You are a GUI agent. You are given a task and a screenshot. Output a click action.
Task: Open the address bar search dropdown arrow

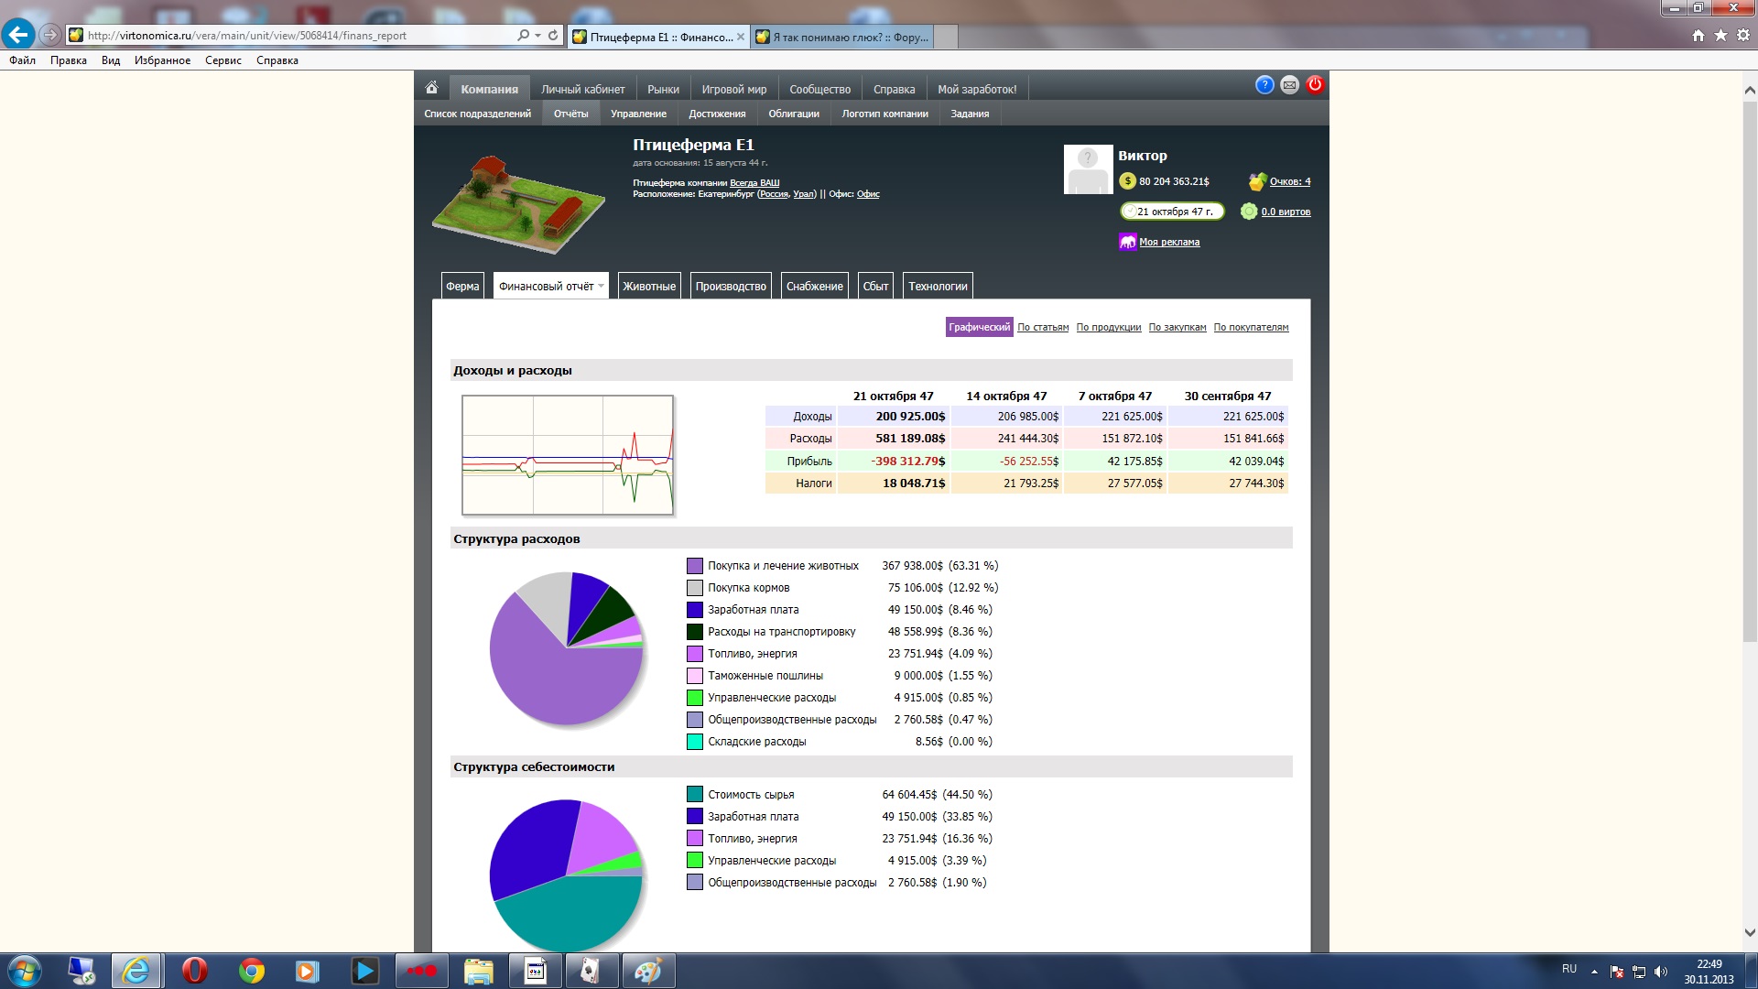(537, 36)
